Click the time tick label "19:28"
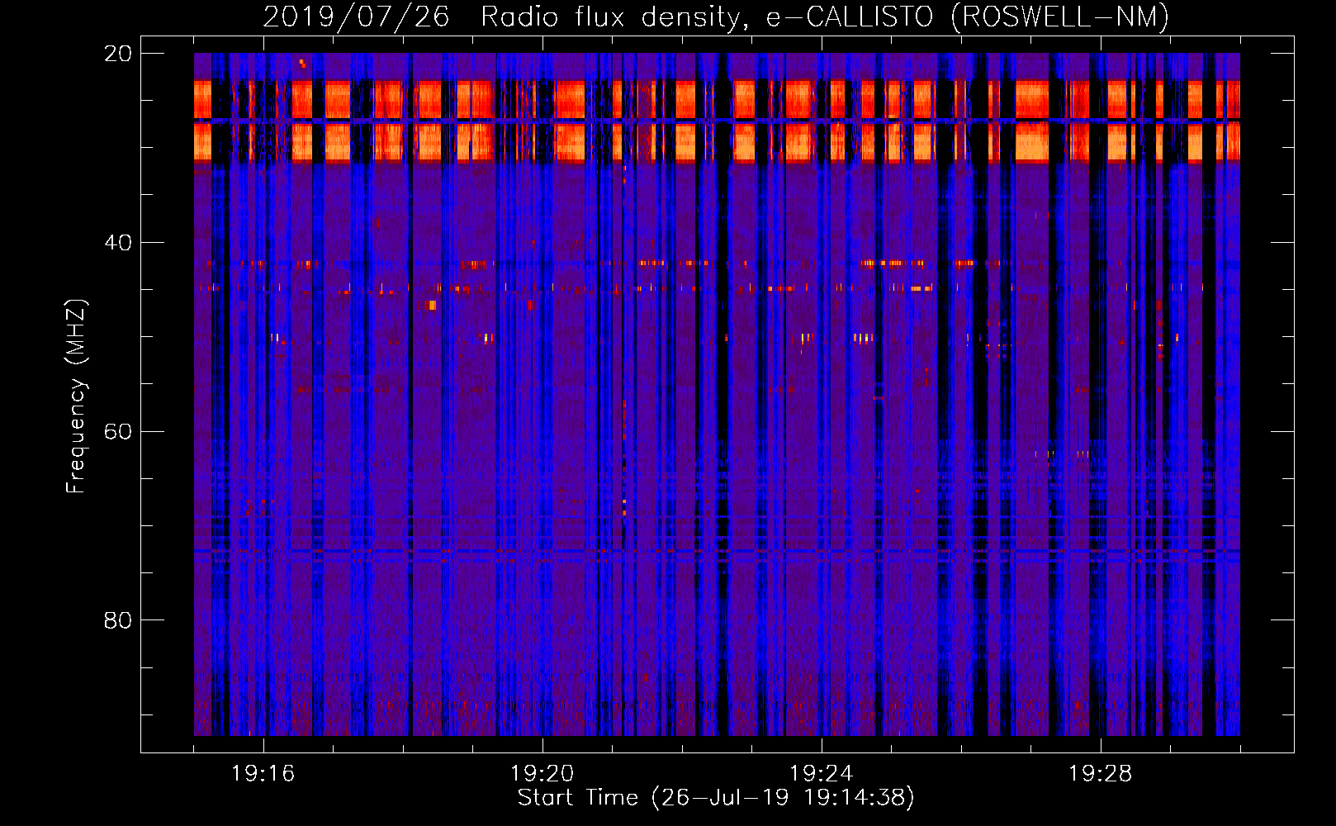This screenshot has height=826, width=1336. (1100, 774)
